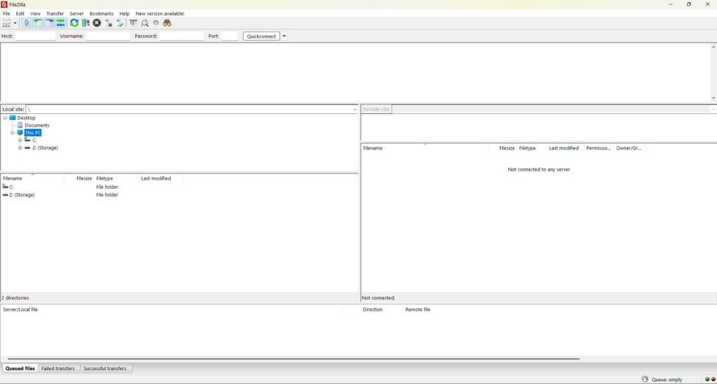Open Site Manager dropdown arrow

(x=15, y=23)
